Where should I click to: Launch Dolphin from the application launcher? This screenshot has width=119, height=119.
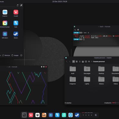(5, 13)
